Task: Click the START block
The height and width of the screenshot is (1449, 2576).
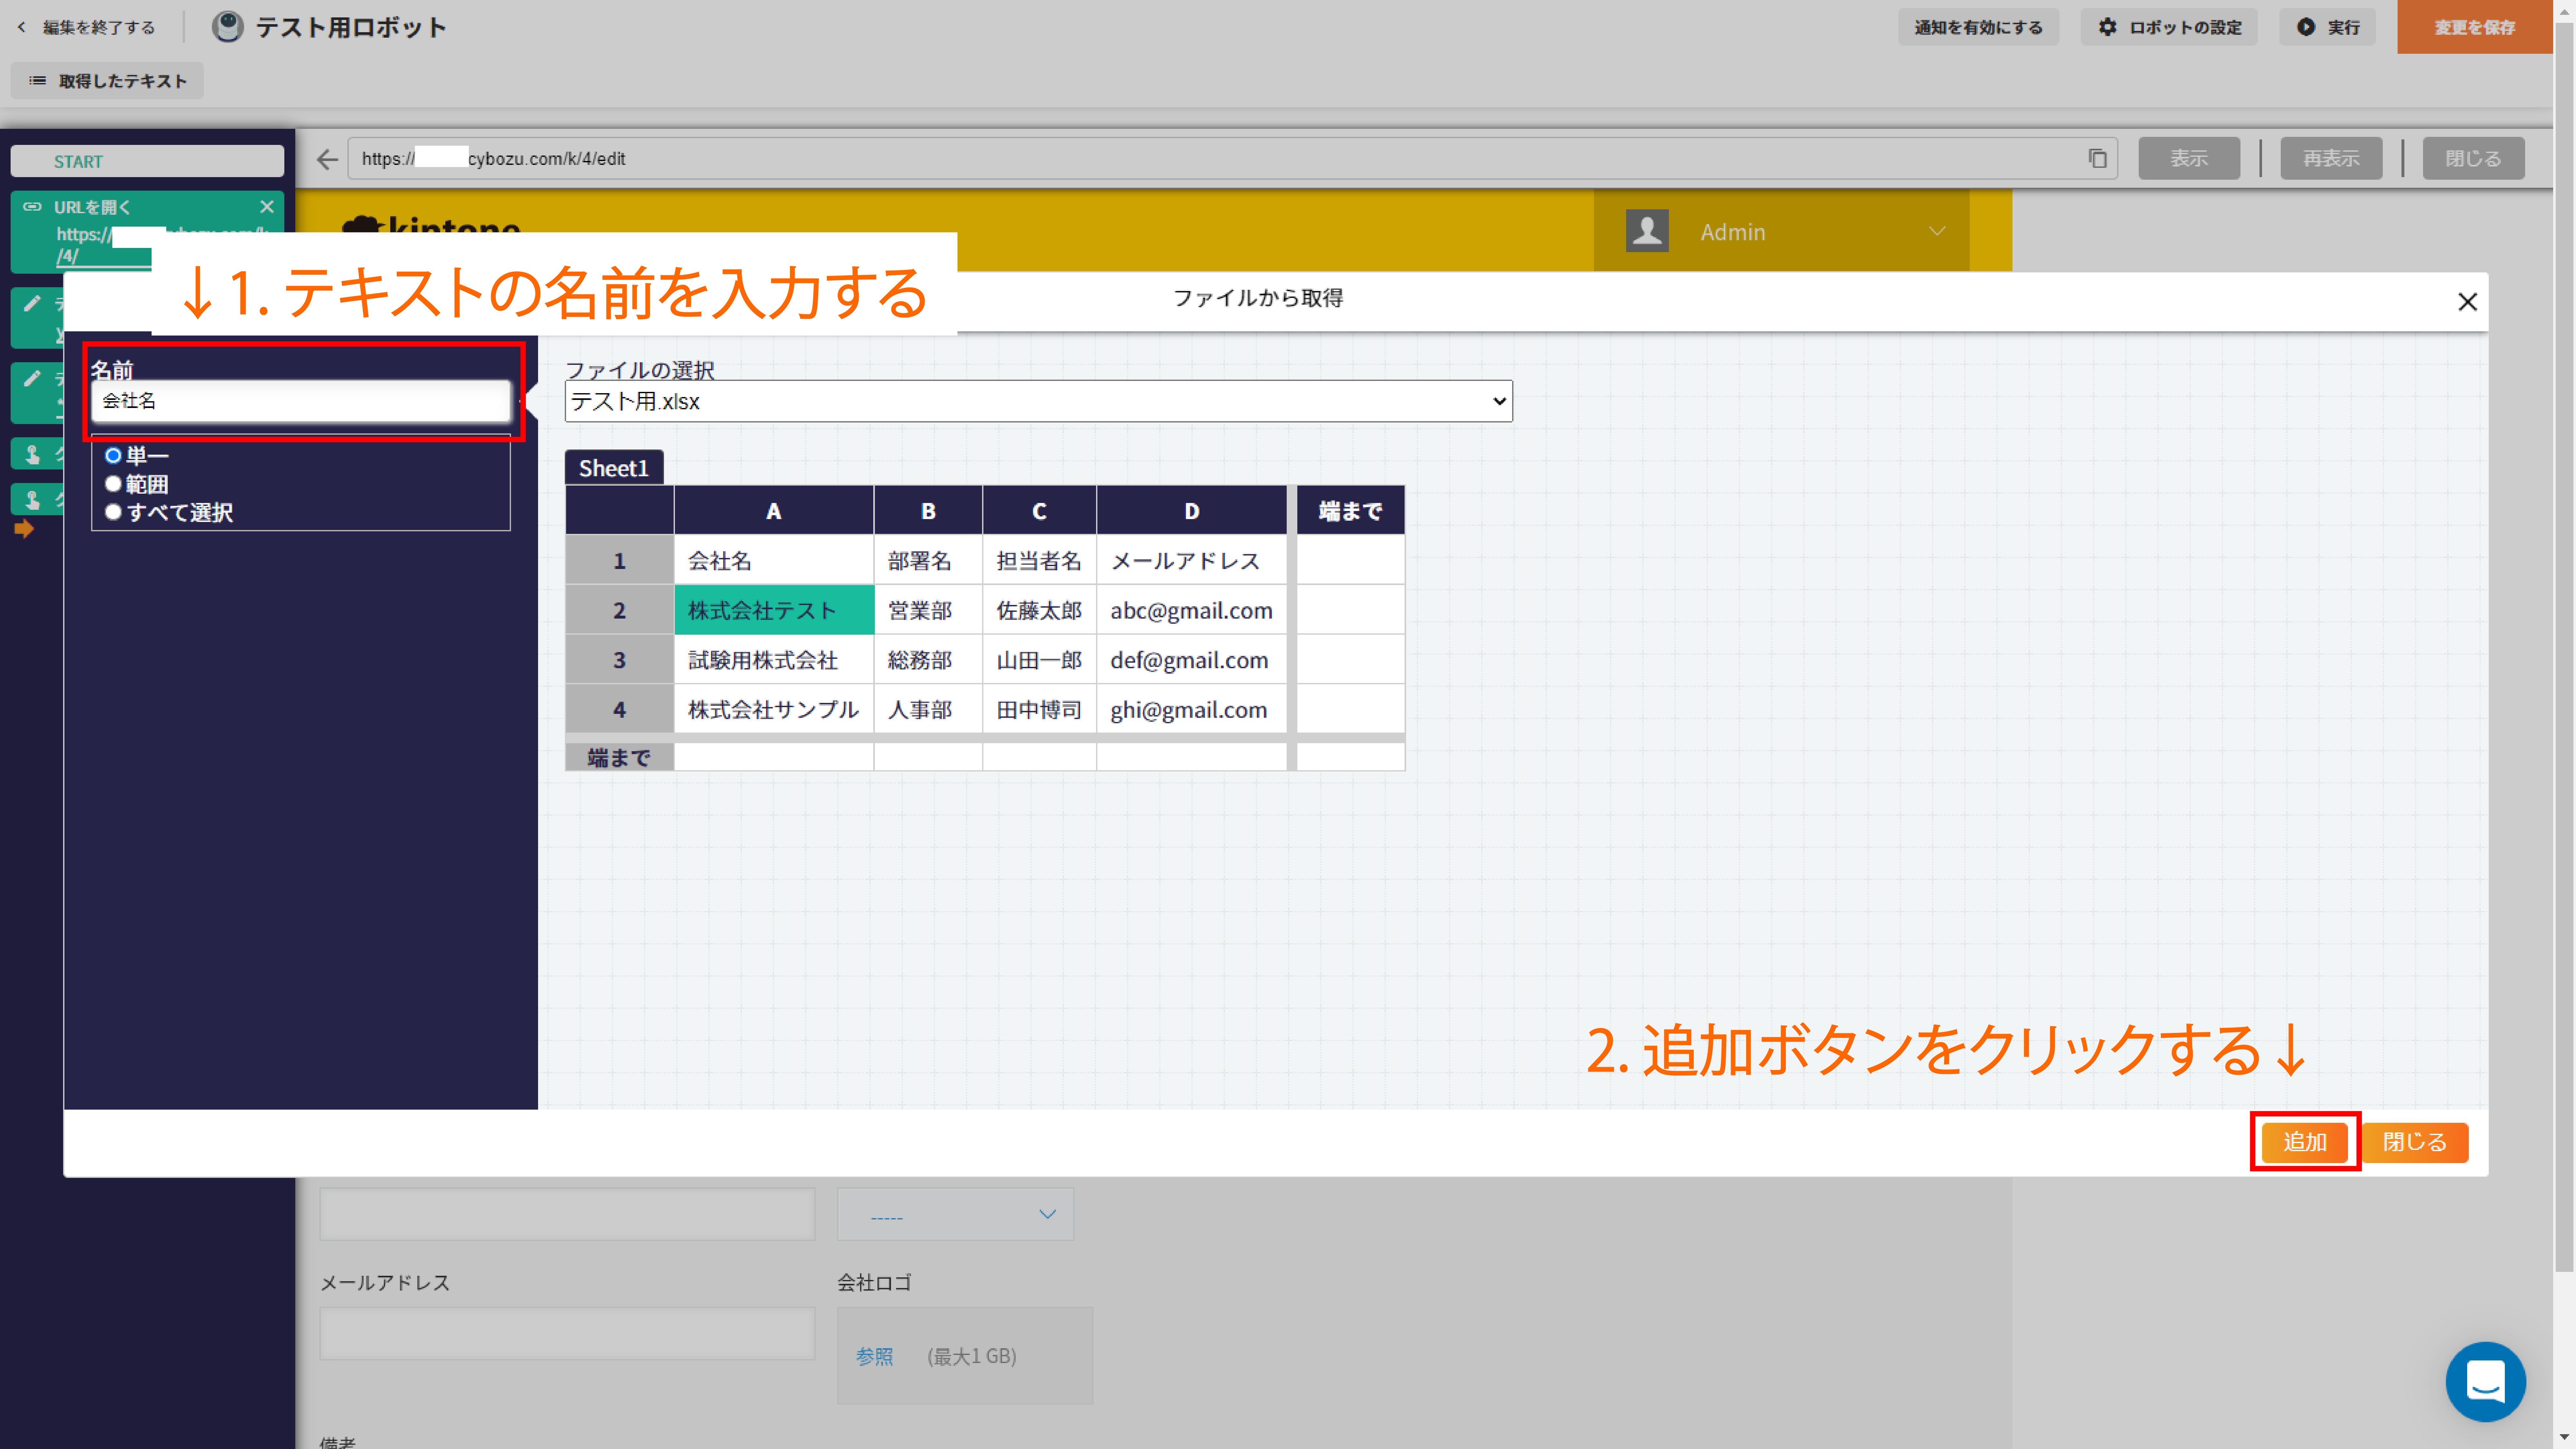Action: 147,161
